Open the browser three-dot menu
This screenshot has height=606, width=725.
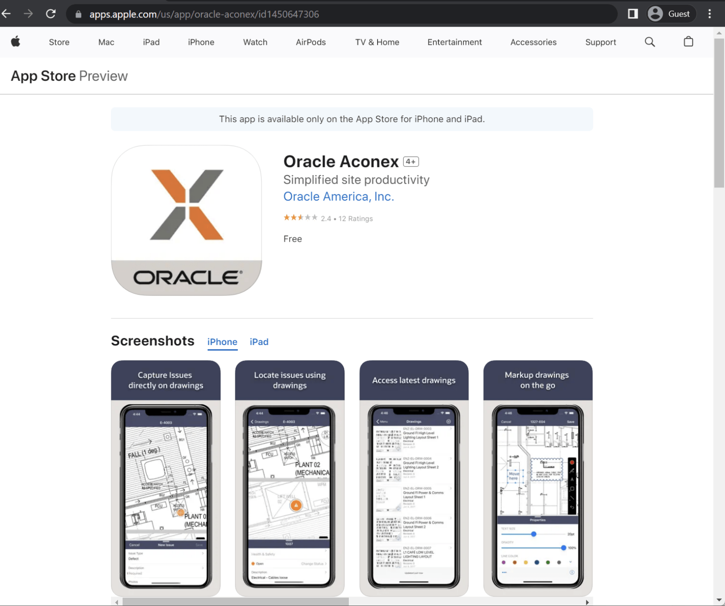pyautogui.click(x=709, y=14)
